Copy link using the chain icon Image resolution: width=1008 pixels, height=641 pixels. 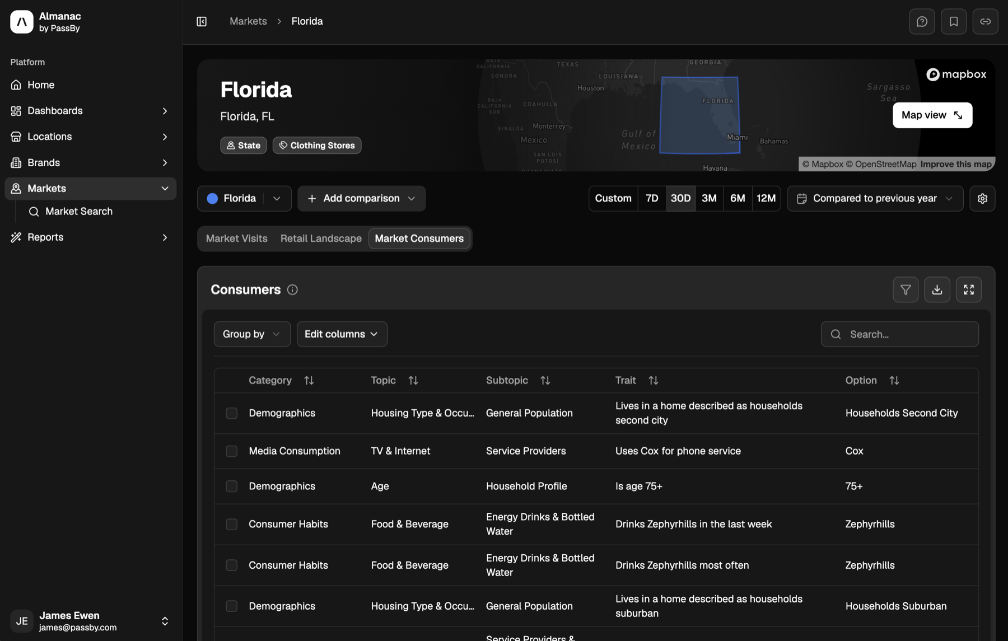point(985,22)
